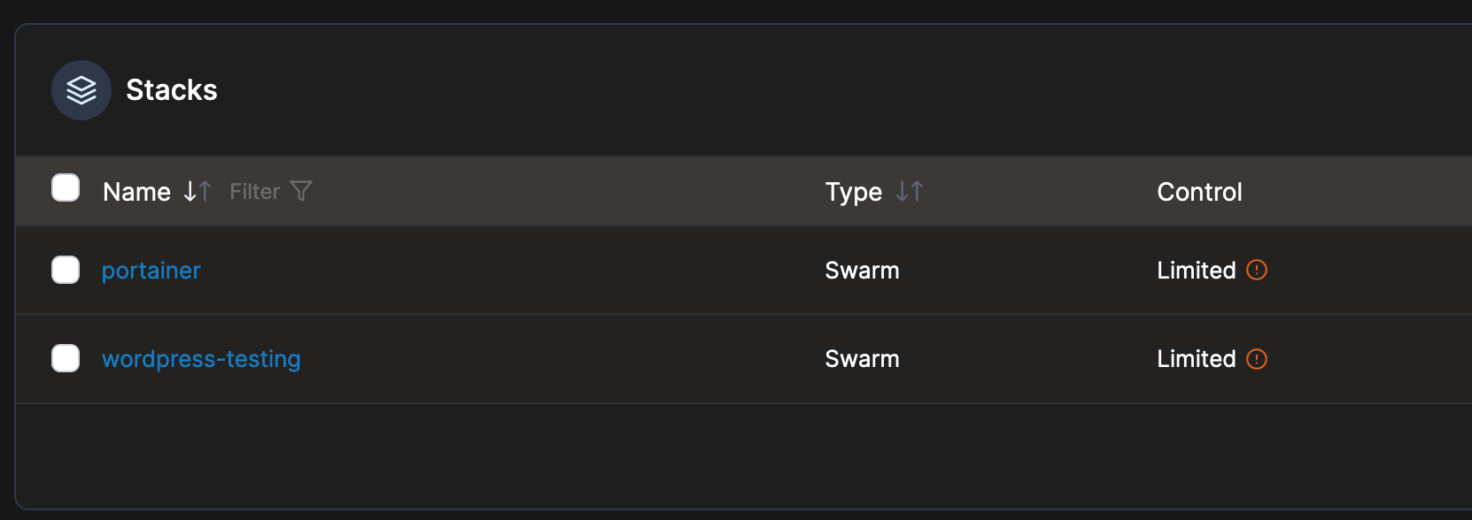Click the Name column header
This screenshot has width=1472, height=520.
(137, 191)
